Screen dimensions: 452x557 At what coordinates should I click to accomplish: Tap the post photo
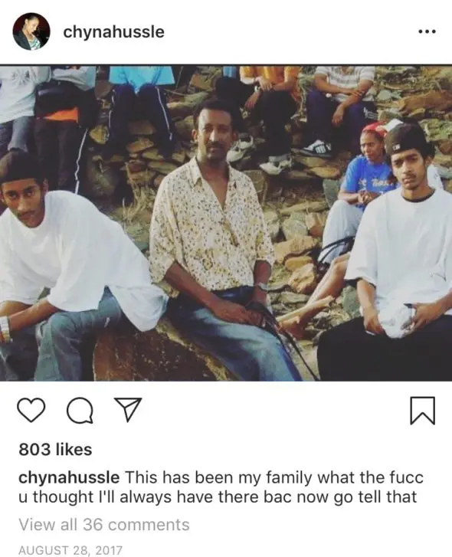click(x=226, y=223)
